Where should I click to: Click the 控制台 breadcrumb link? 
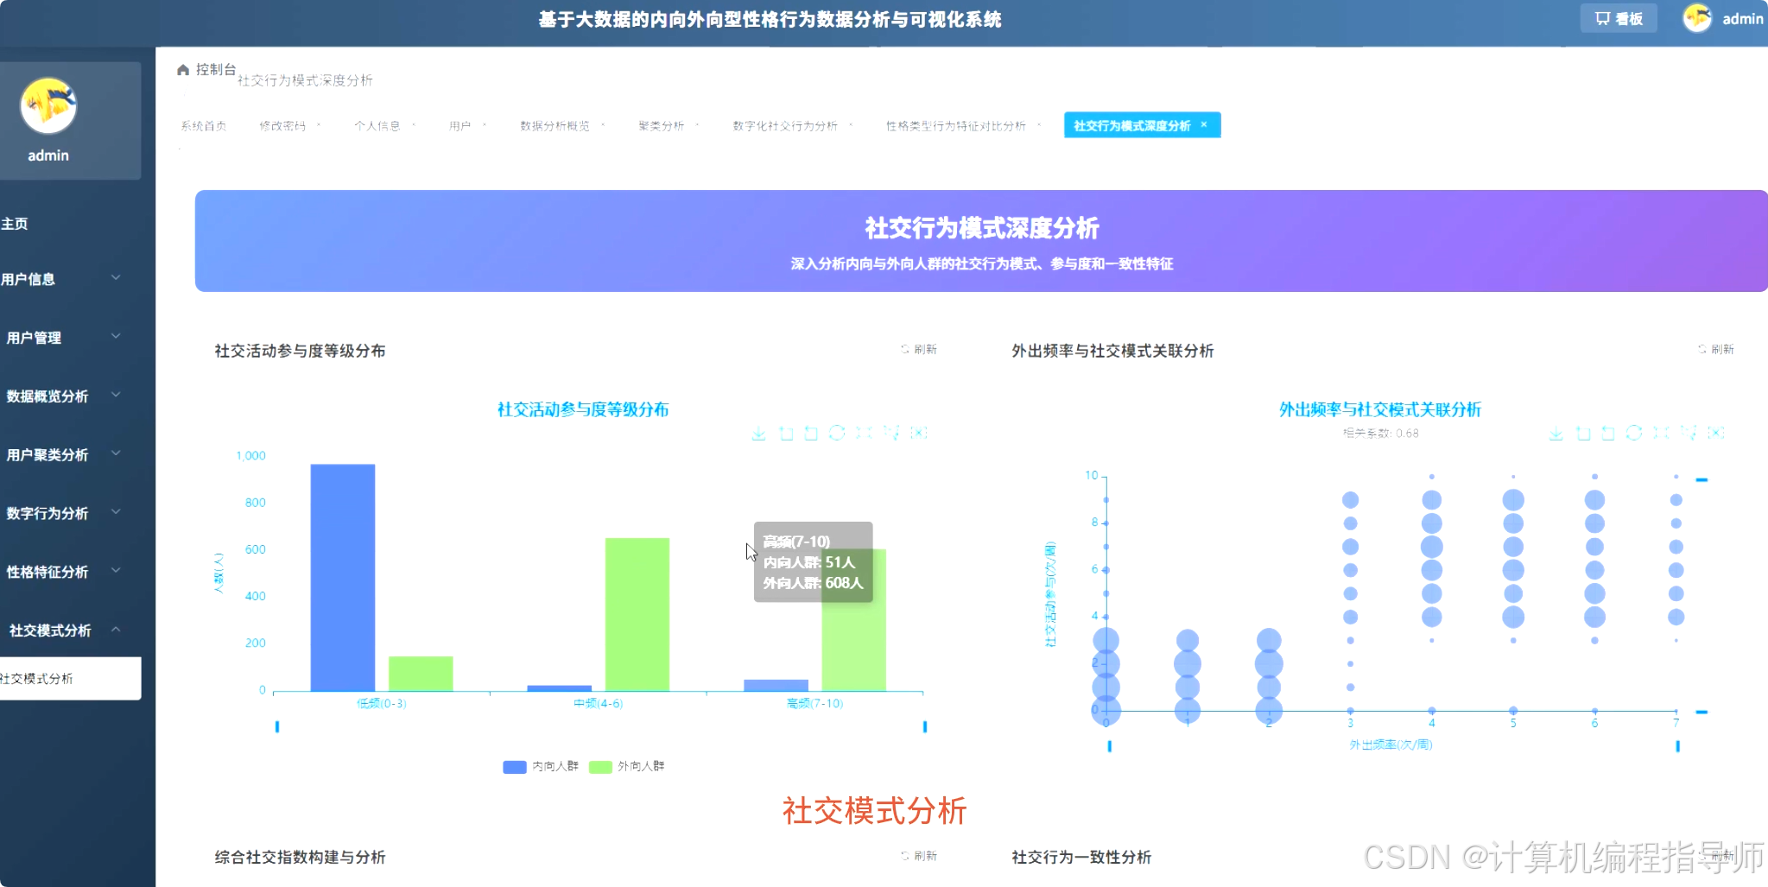click(216, 69)
